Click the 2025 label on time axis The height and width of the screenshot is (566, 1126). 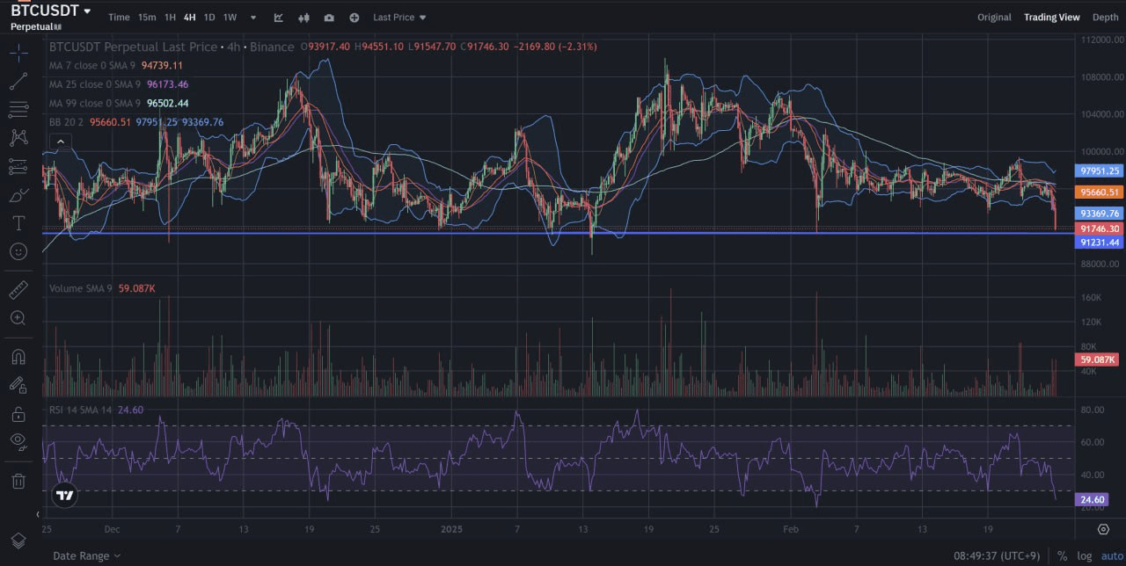click(450, 530)
